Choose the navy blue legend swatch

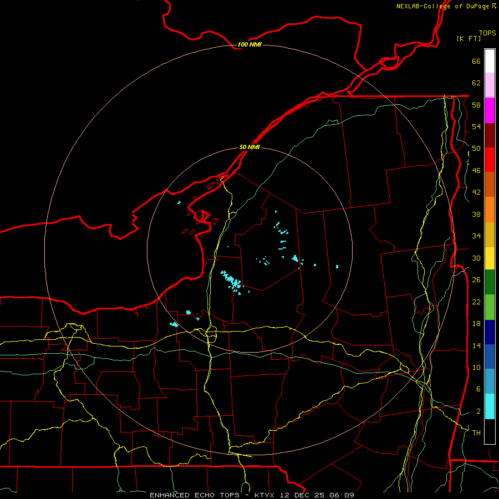click(490, 332)
